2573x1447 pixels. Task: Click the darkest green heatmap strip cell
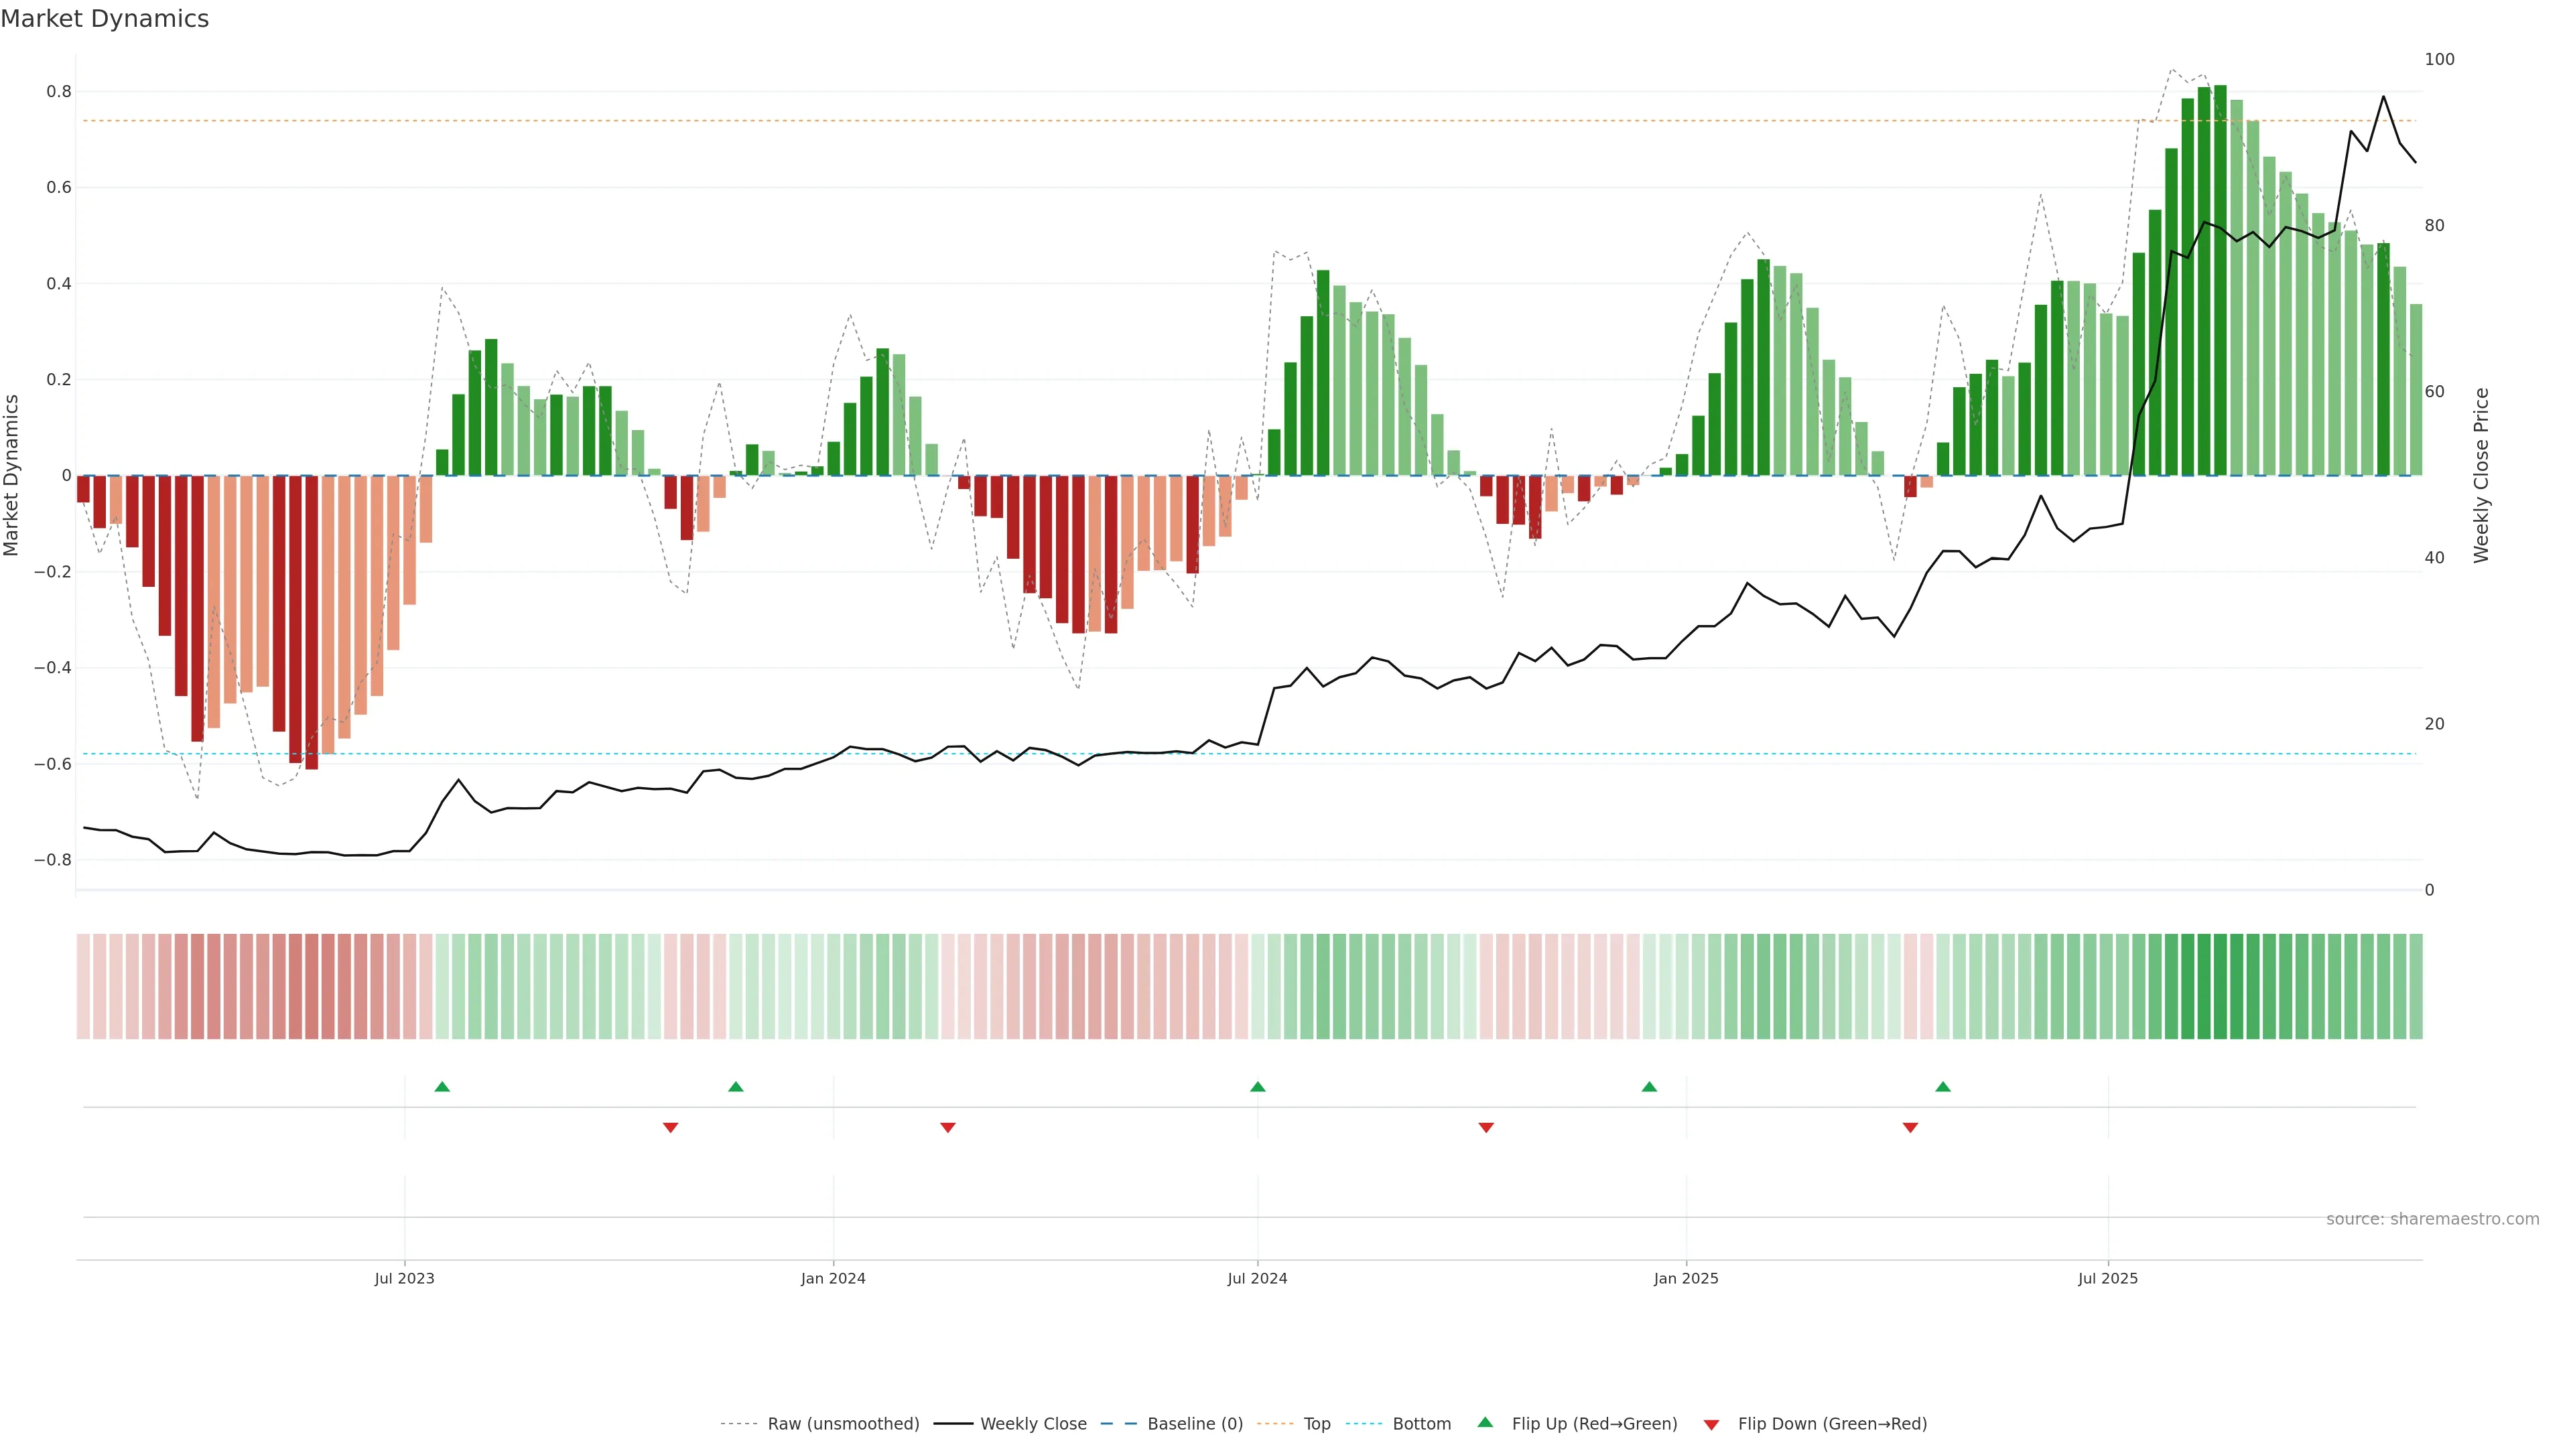coord(2221,985)
